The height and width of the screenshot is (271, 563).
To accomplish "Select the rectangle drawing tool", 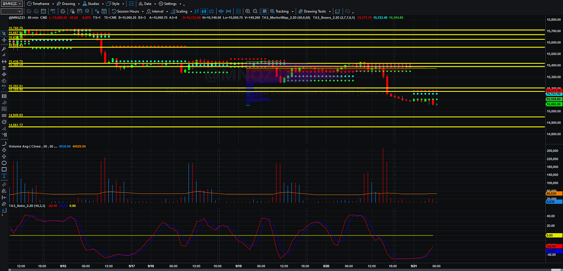I will point(4,169).
